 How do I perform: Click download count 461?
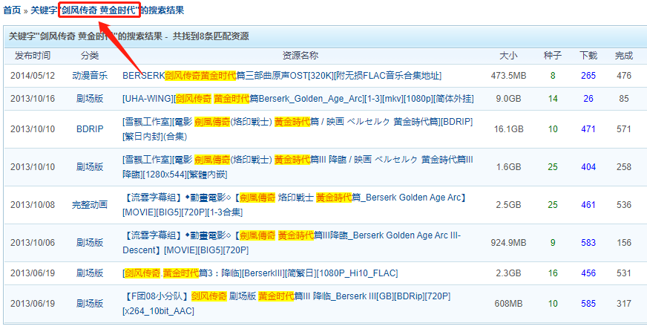588,205
